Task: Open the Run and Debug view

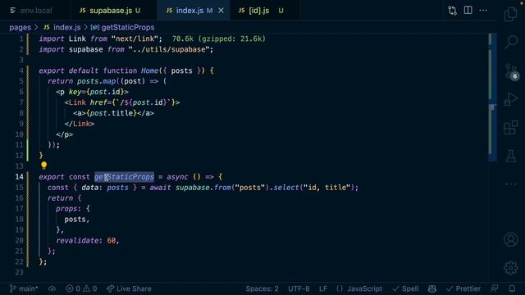Action: (x=511, y=99)
